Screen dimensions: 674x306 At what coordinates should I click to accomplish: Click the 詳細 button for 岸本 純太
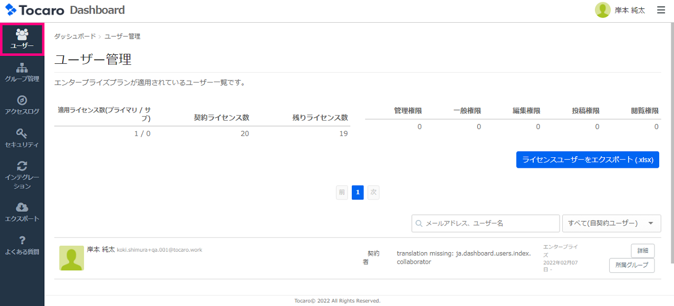(x=642, y=251)
